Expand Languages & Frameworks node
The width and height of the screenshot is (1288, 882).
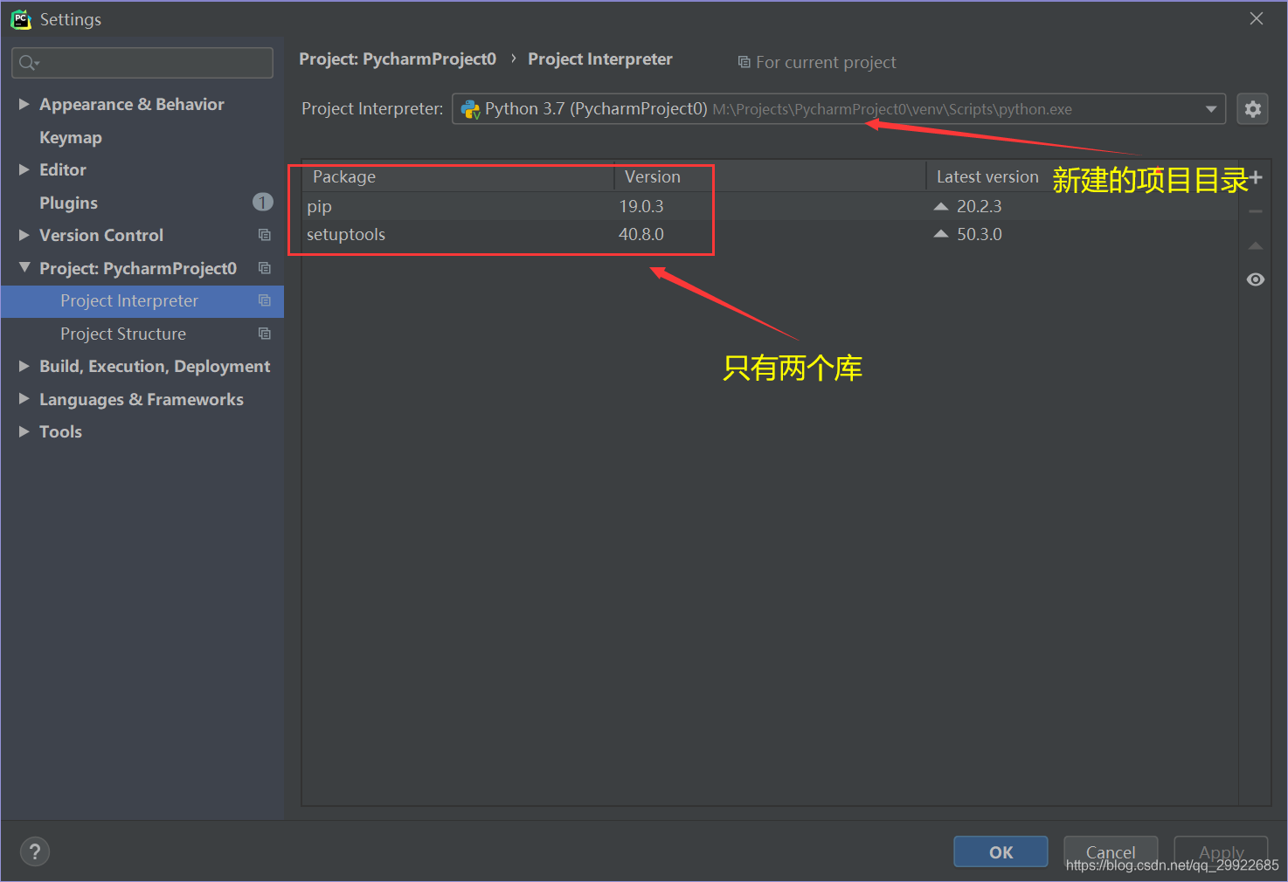pyautogui.click(x=24, y=399)
